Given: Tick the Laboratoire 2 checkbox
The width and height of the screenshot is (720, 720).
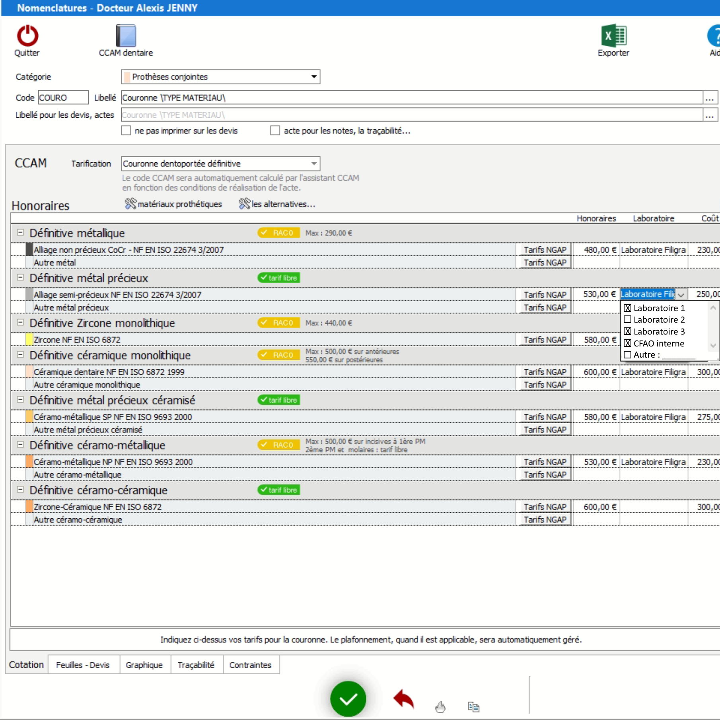Looking at the screenshot, I should (x=627, y=320).
